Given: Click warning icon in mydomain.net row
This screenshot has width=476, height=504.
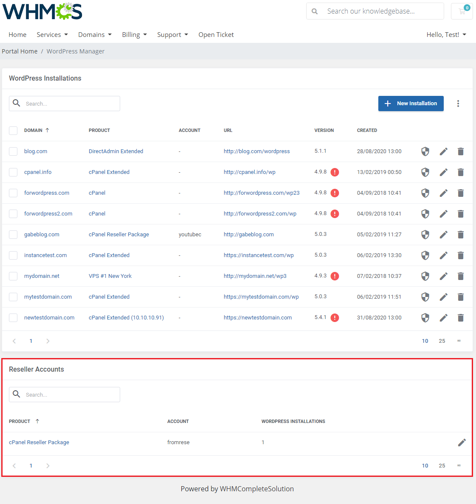Looking at the screenshot, I should click(335, 276).
